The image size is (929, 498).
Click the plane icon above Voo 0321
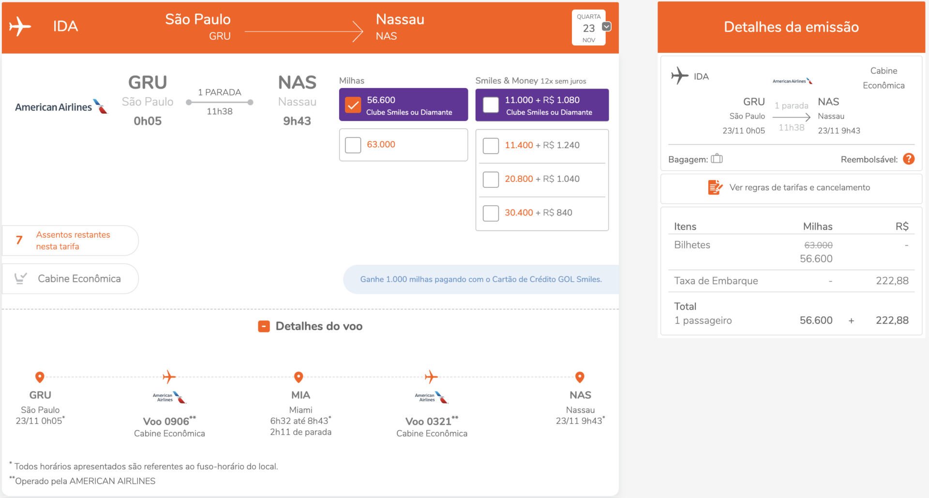[x=431, y=377]
